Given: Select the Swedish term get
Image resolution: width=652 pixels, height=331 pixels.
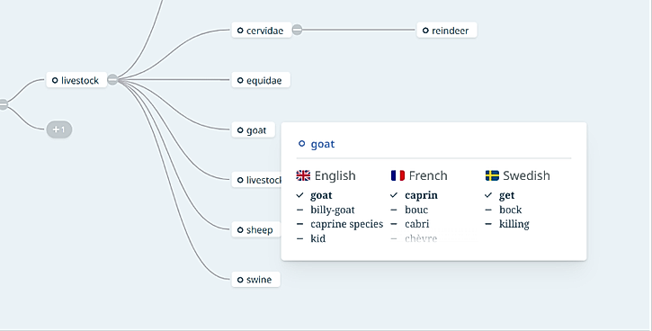Looking at the screenshot, I should (x=507, y=195).
